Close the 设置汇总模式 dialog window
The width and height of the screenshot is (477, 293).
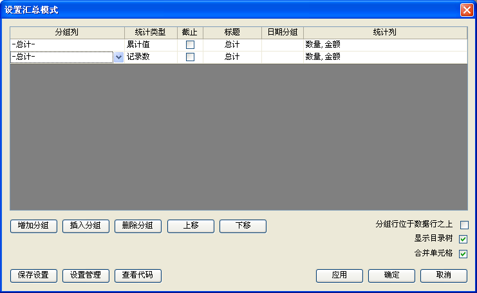(466, 10)
